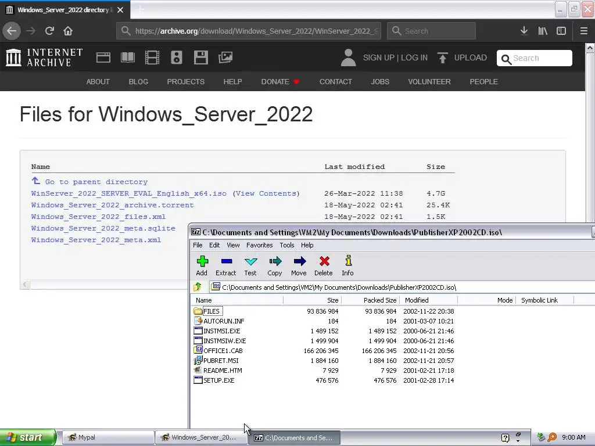Open the 7-Zip View menu
The width and height of the screenshot is (595, 446).
coord(233,245)
